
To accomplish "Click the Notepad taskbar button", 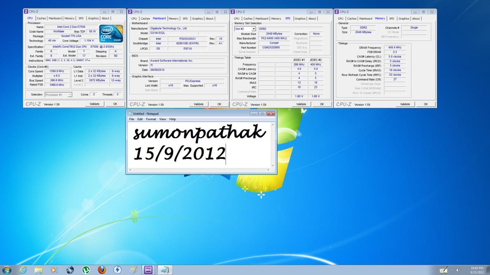I will 165,270.
